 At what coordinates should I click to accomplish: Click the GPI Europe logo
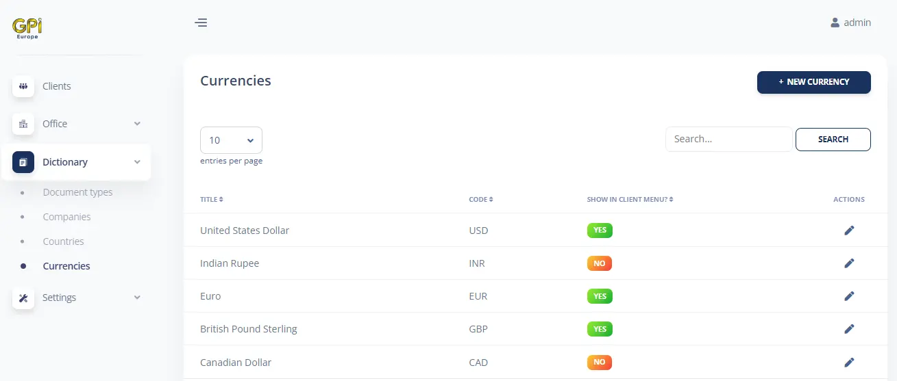[x=27, y=27]
